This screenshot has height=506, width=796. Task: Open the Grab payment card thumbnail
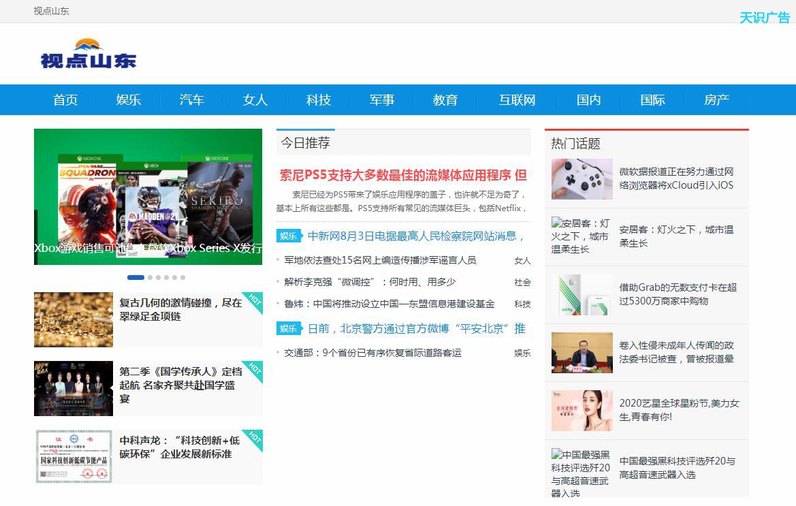(x=582, y=294)
